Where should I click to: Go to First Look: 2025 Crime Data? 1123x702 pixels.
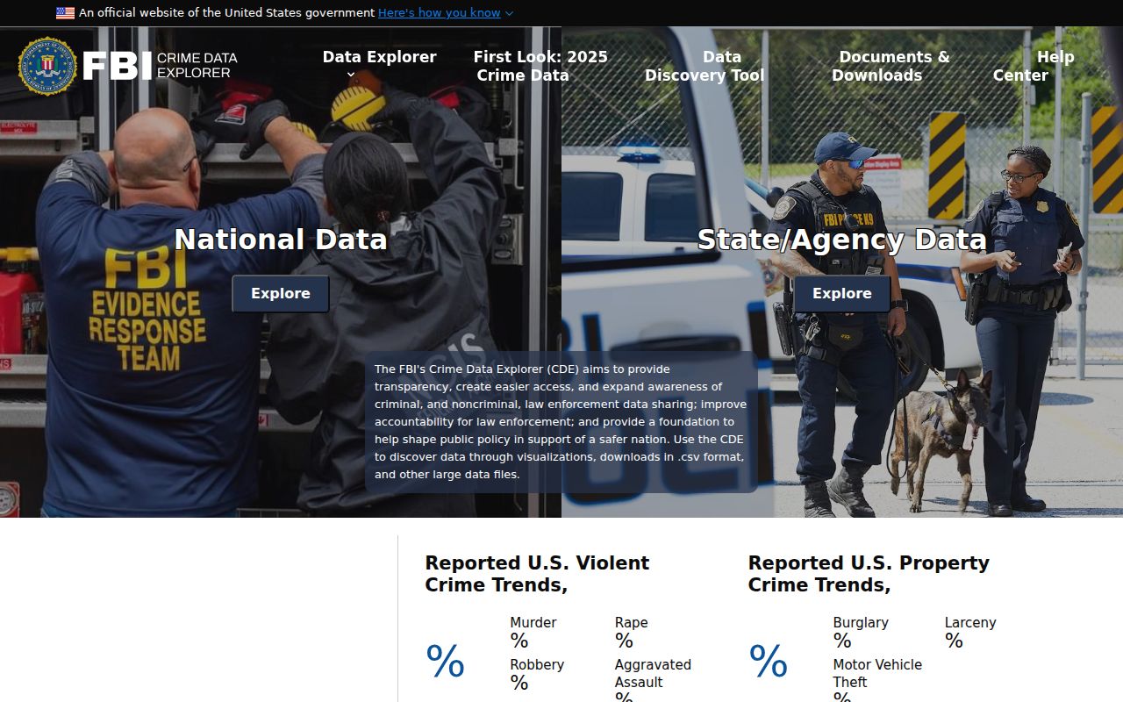pos(540,66)
